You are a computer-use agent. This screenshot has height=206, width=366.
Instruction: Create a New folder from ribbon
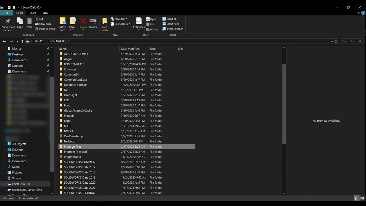[105, 24]
